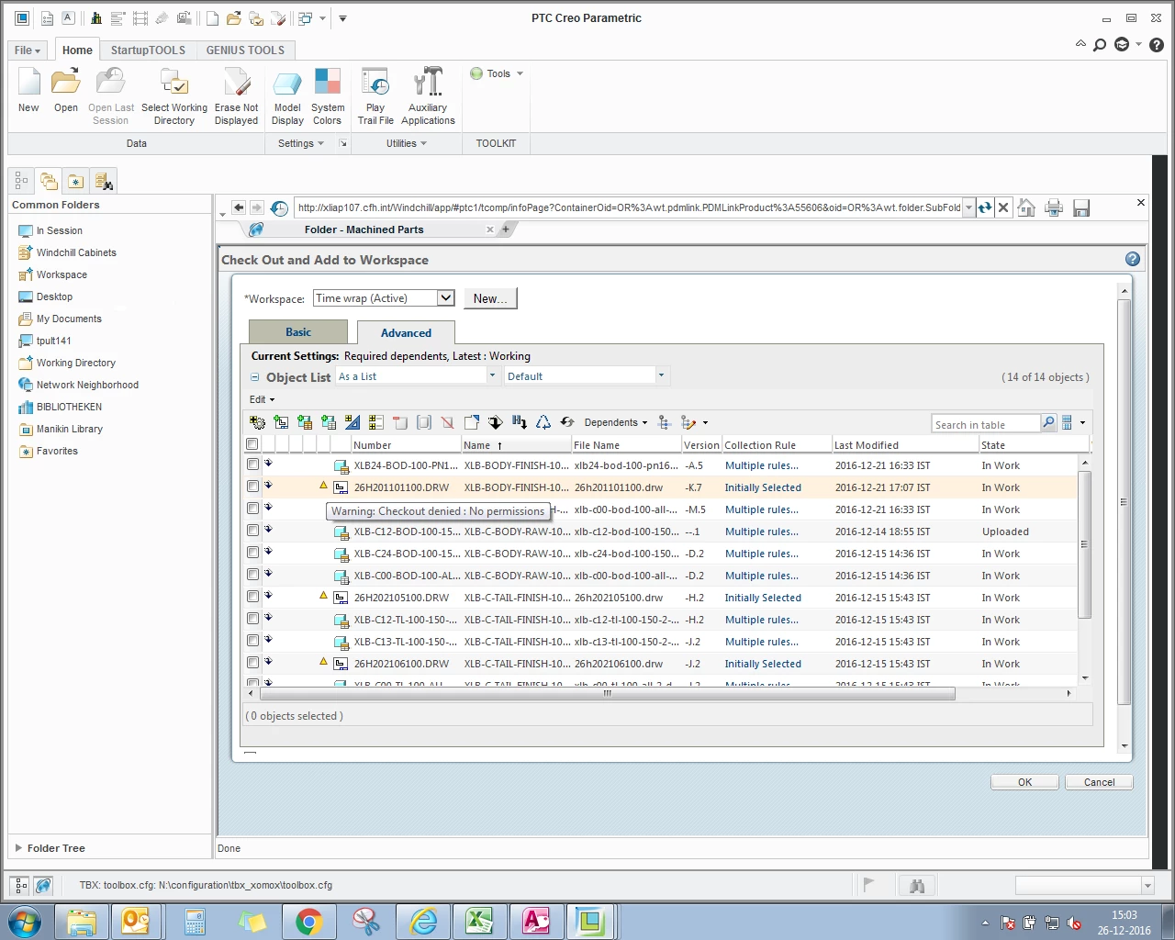This screenshot has height=940, width=1175.
Task: Click the browser URL address field
Action: point(629,207)
